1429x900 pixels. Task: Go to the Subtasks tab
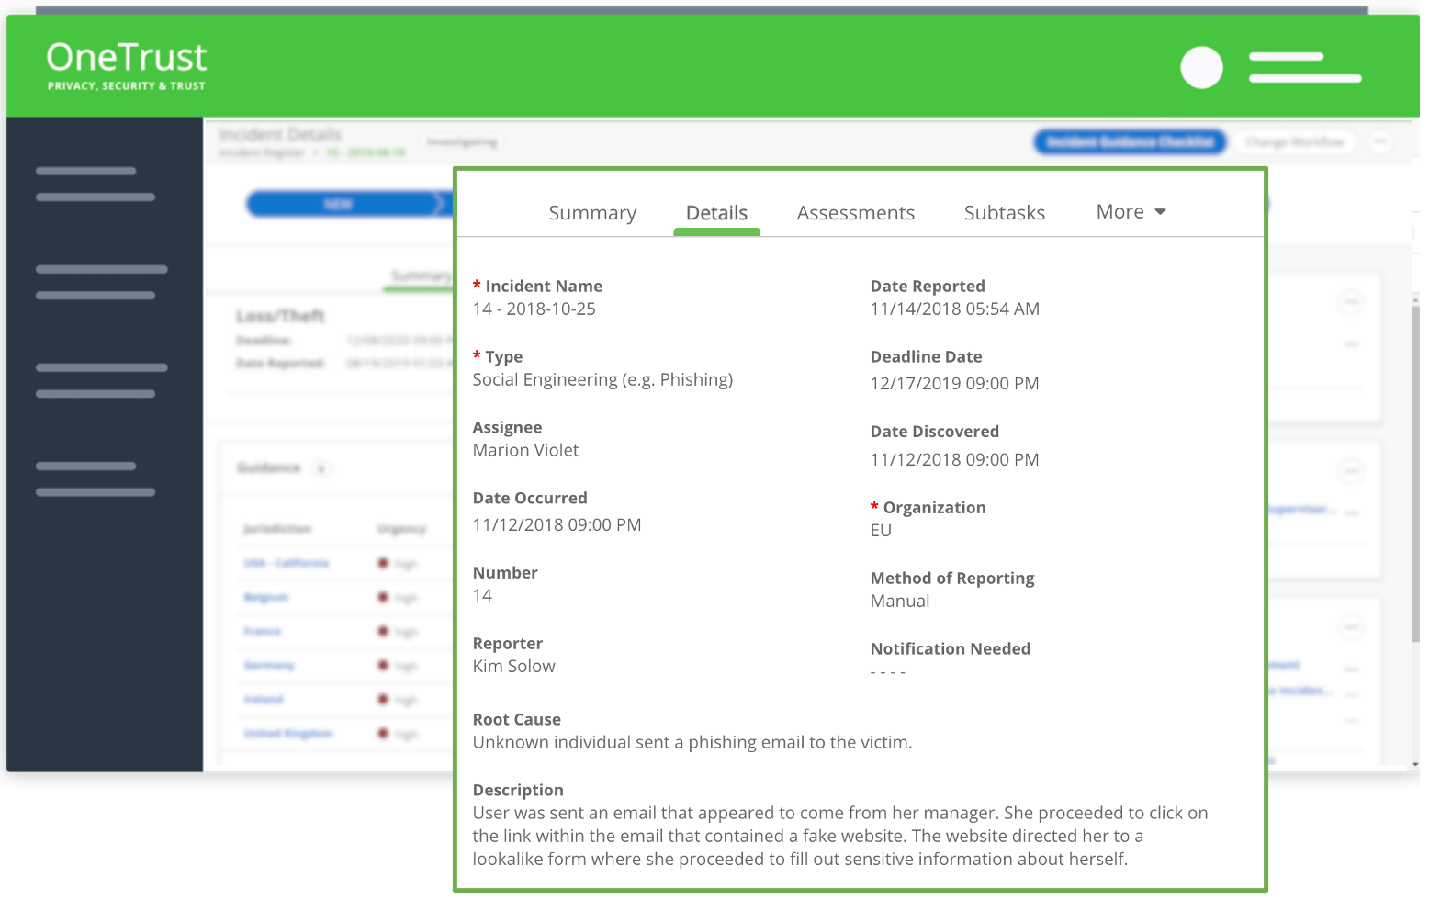coord(1005,213)
